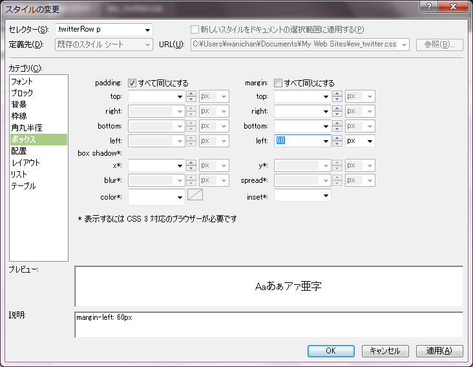Click the margin bottom spinner arrows
The height and width of the screenshot is (367, 473).
point(337,126)
